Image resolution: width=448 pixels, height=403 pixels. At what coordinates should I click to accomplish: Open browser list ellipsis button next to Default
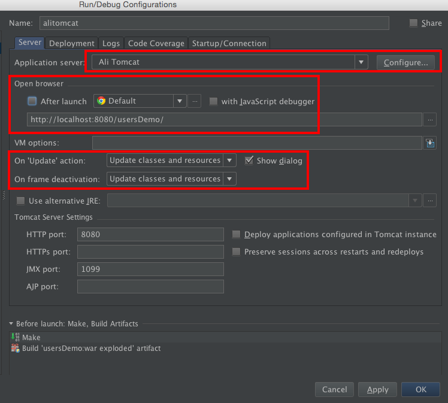195,101
